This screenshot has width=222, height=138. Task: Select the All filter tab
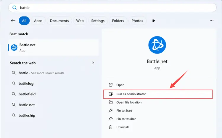coord(24,21)
